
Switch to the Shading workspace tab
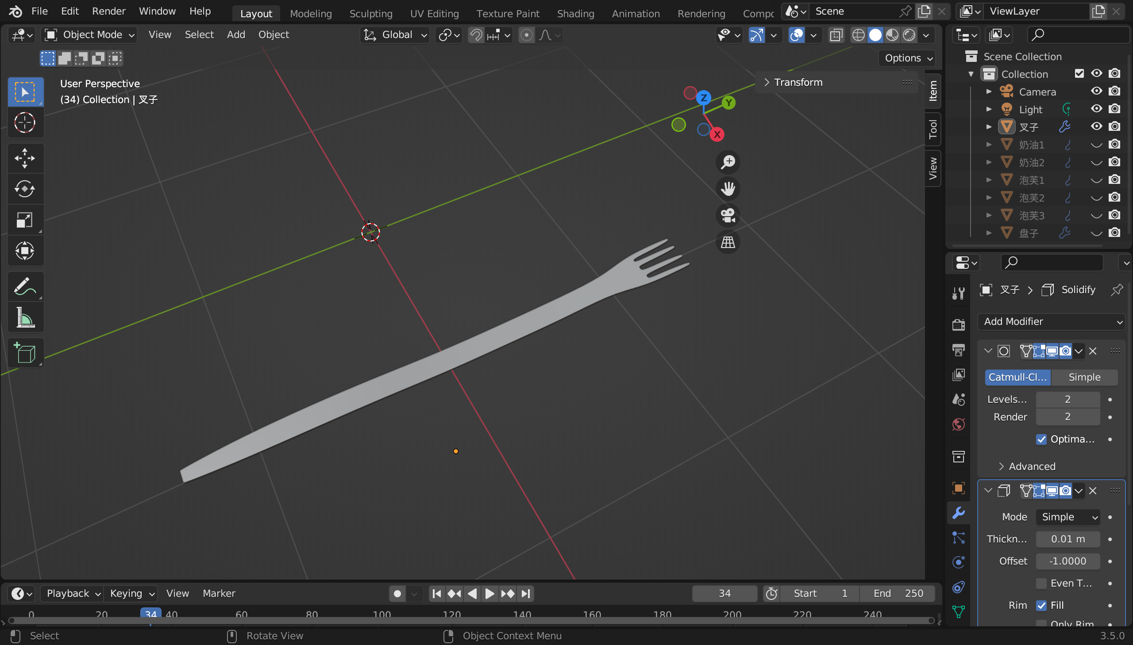575,14
